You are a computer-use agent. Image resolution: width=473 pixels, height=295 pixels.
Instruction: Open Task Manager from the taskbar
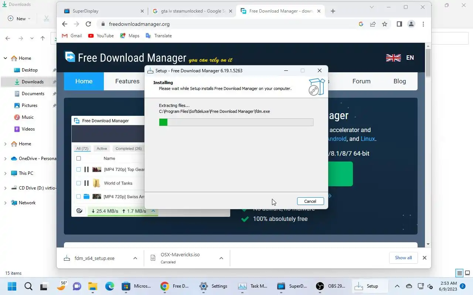pyautogui.click(x=253, y=286)
